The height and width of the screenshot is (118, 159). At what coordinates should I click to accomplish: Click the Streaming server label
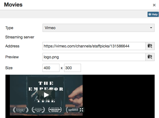pyautogui.click(x=20, y=37)
